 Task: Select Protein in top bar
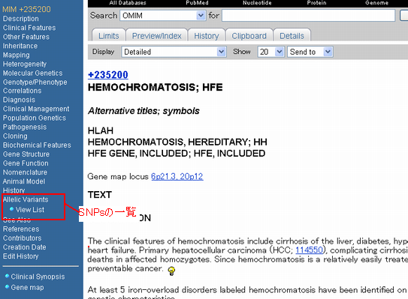(x=316, y=3)
